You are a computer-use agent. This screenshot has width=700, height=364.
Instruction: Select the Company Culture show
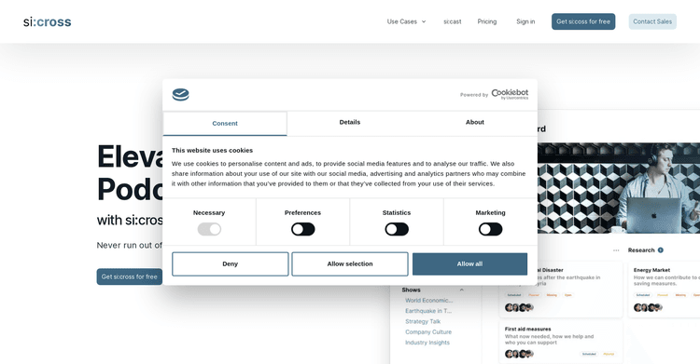pos(428,332)
